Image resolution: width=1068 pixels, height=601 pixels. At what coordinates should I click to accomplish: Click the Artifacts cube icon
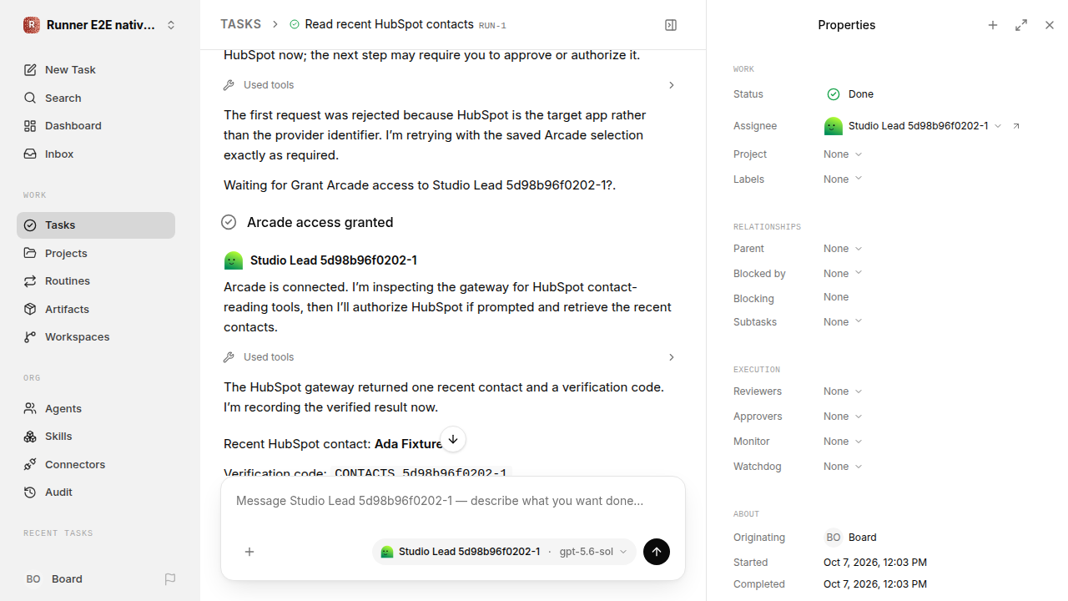[30, 309]
